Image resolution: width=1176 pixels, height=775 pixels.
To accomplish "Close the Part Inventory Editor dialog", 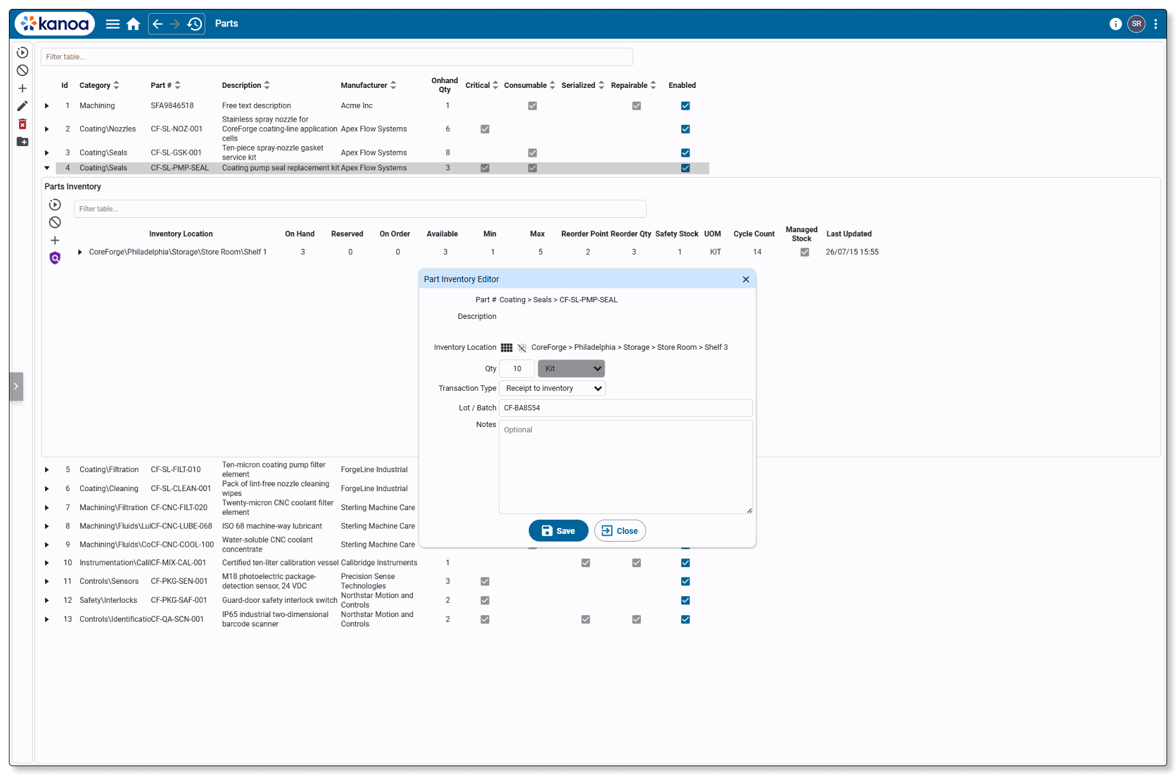I will click(746, 279).
